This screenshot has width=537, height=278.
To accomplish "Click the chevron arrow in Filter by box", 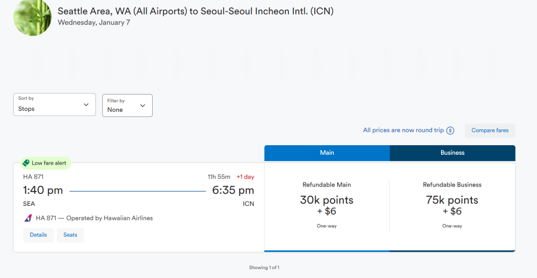I will (x=143, y=106).
